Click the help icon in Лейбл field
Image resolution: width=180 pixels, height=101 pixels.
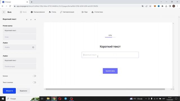(x=33, y=47)
